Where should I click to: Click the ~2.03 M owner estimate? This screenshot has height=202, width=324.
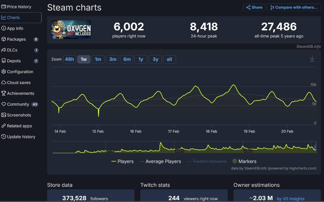261,198
